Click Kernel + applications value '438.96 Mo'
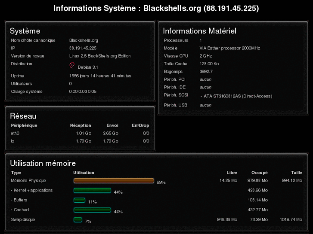 click(257, 190)
